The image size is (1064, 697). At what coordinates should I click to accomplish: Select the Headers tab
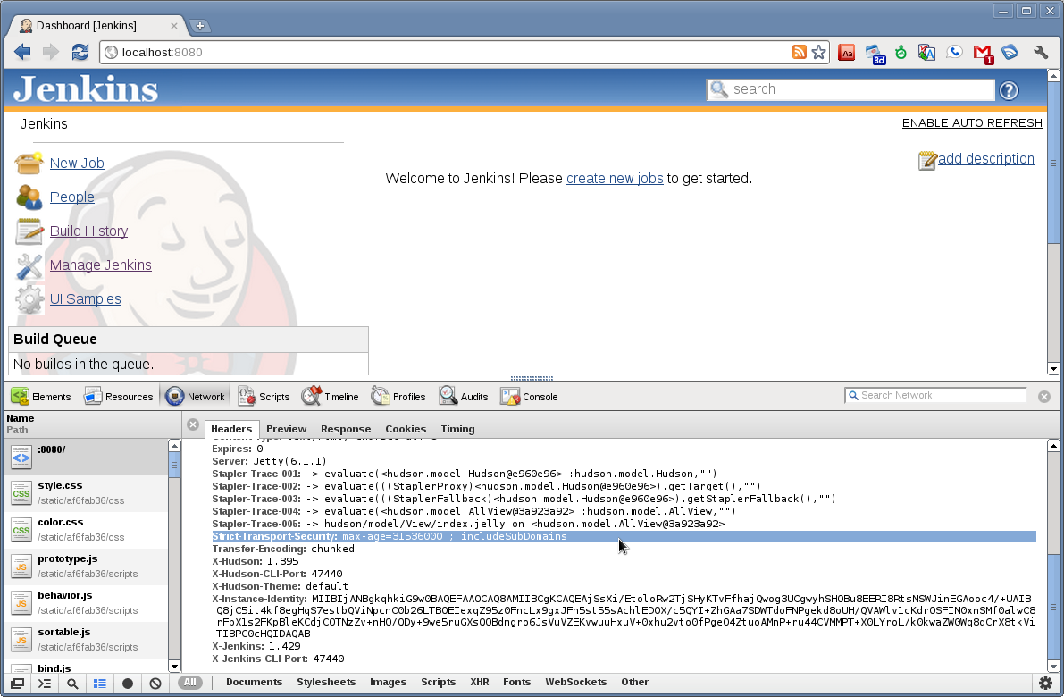point(231,429)
